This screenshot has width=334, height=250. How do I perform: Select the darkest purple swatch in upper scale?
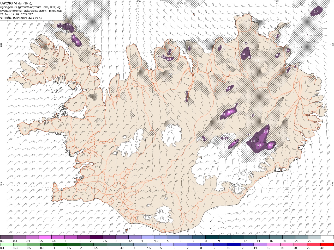pos(96,237)
